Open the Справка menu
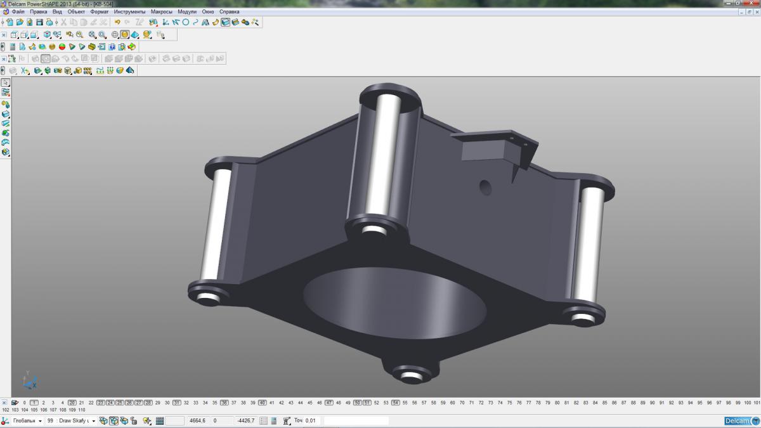Viewport: 761px width, 428px height. 229,11
